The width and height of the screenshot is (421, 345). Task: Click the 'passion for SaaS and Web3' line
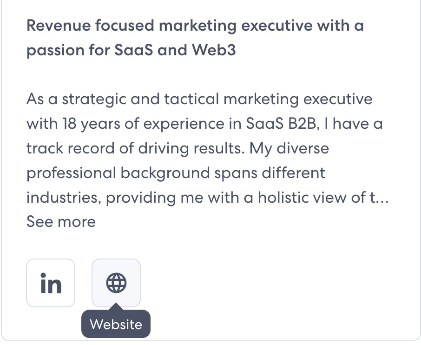pos(131,50)
